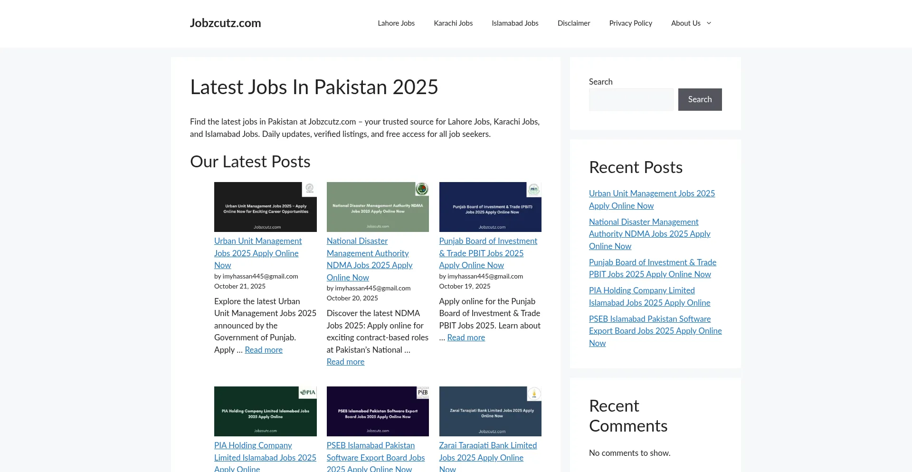The width and height of the screenshot is (912, 472).
Task: Open the Jobzcutz.com site title link
Action: (x=225, y=23)
